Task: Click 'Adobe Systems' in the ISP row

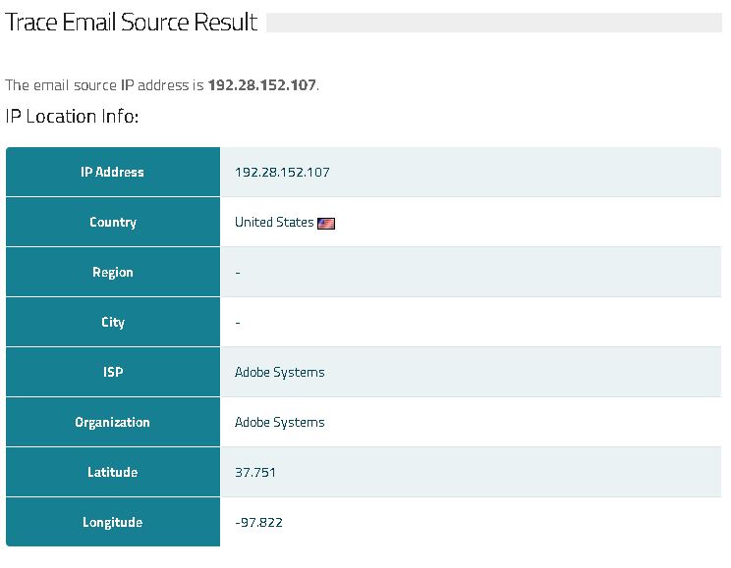Action: click(x=279, y=373)
